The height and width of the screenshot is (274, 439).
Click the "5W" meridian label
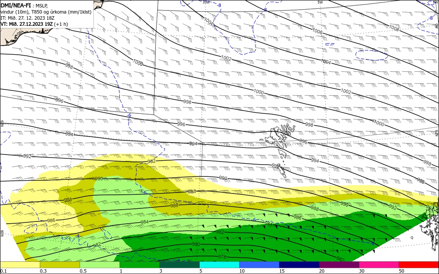(320, 2)
